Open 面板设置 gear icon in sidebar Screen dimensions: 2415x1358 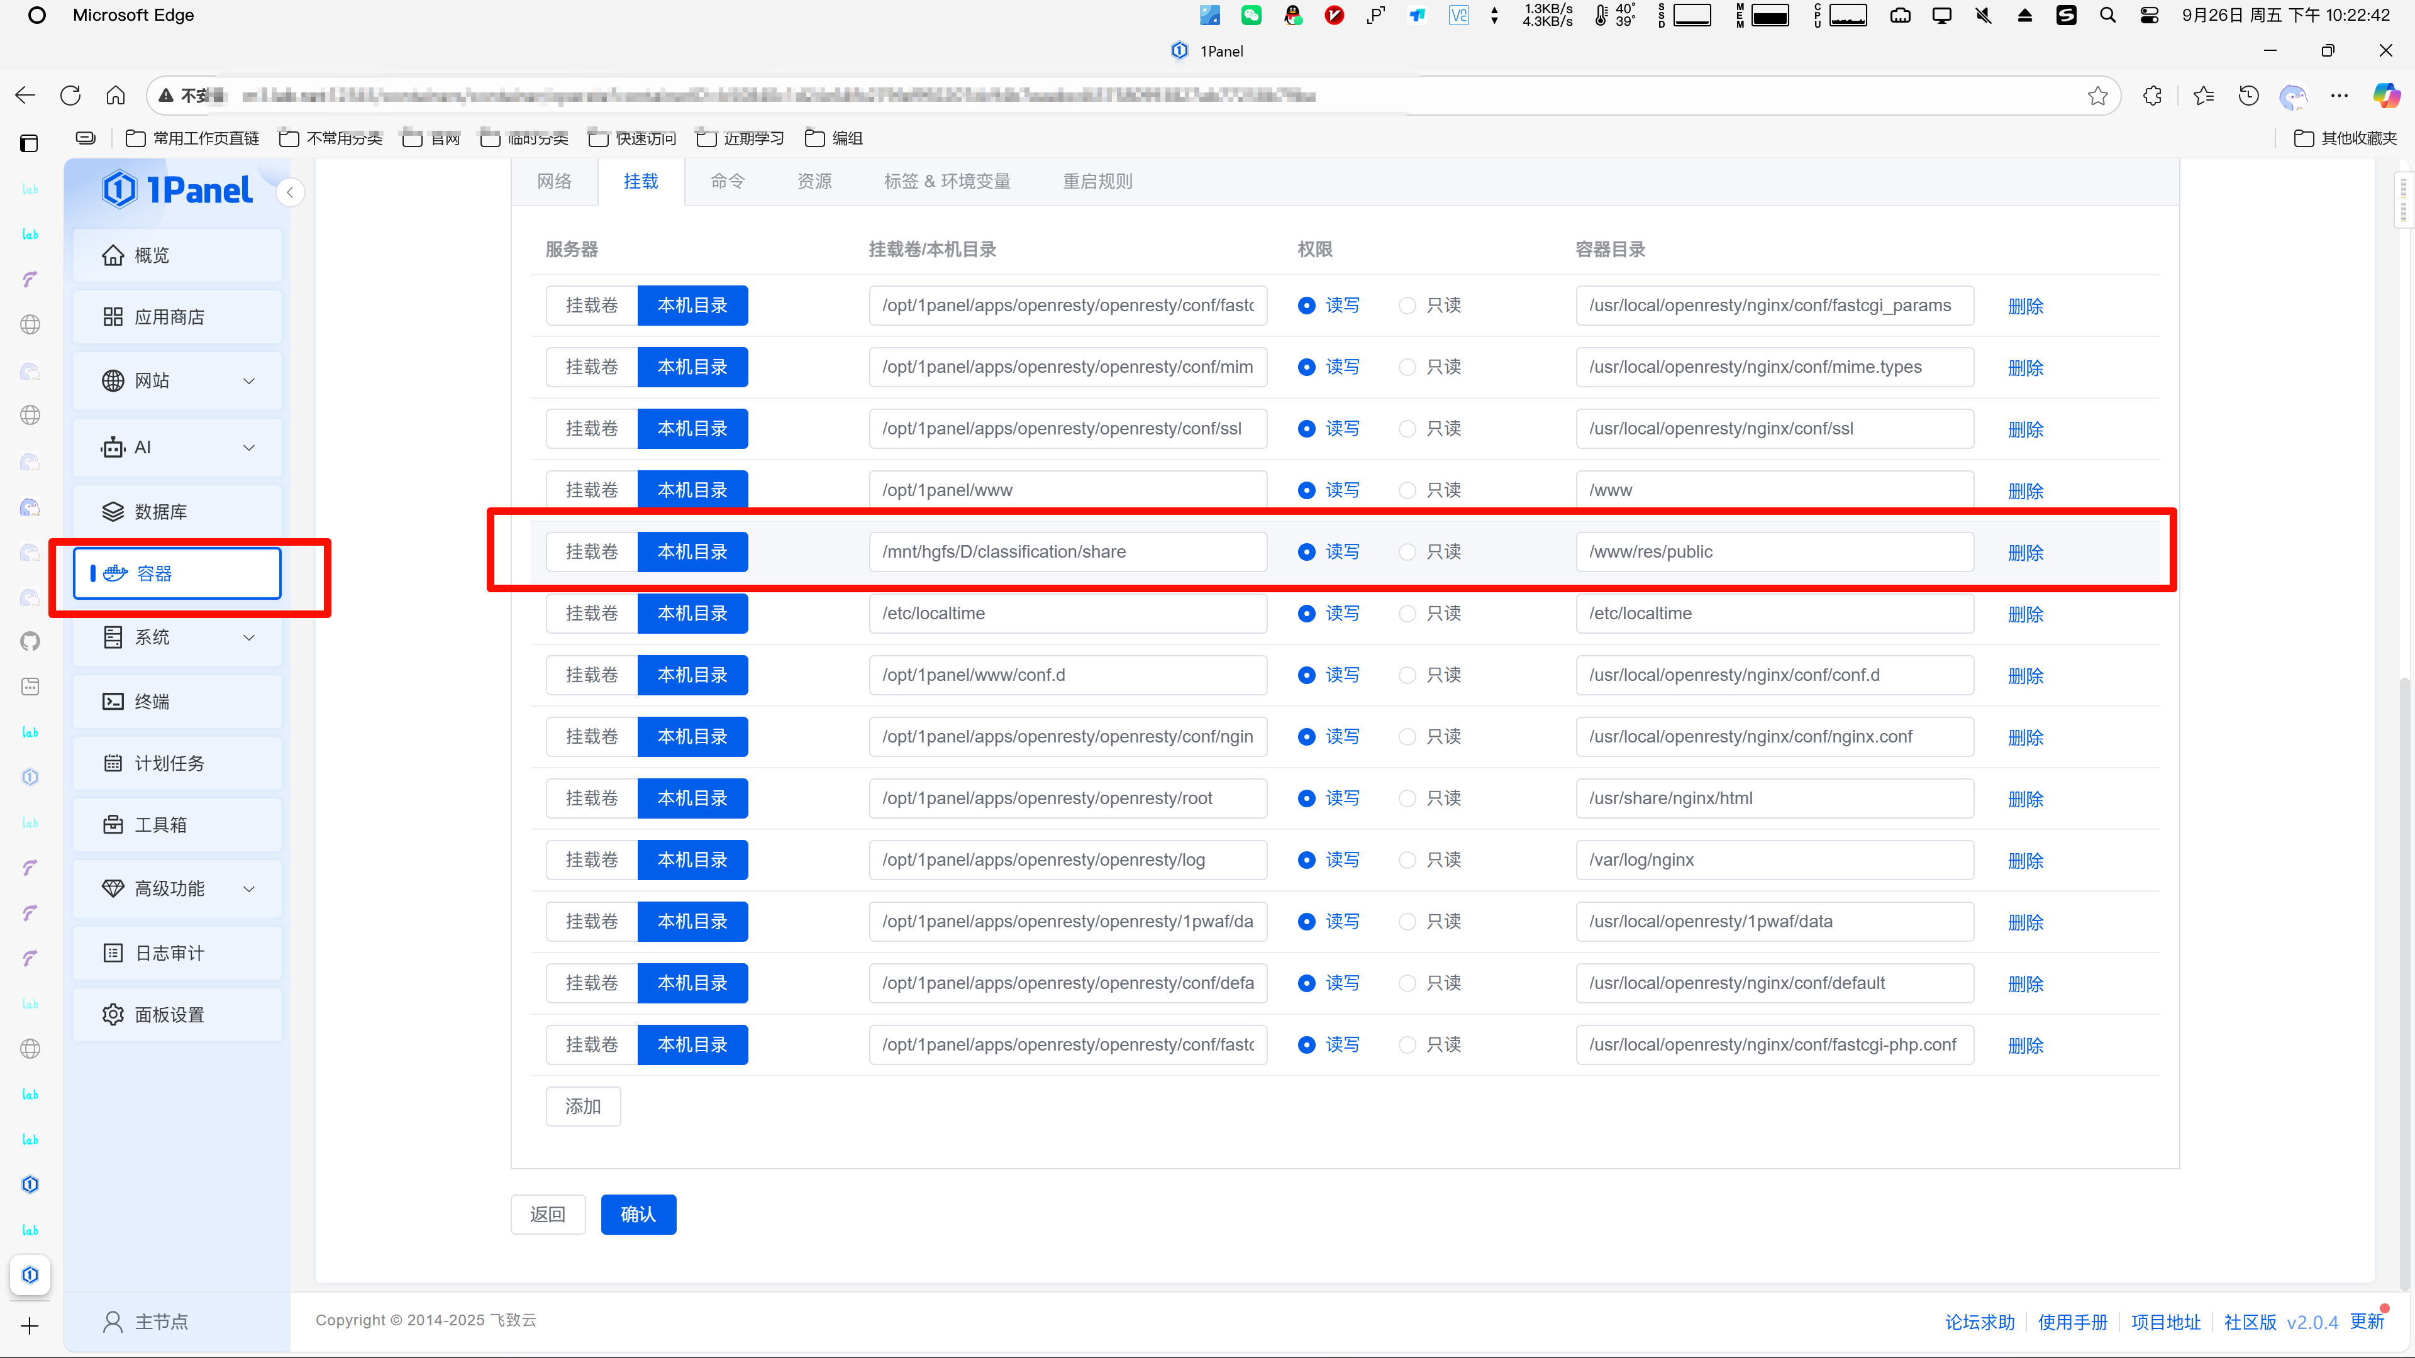pyautogui.click(x=113, y=1014)
